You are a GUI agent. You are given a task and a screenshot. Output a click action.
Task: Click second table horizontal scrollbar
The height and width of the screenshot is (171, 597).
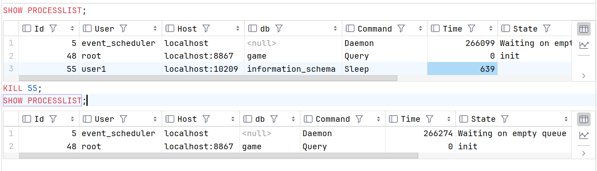(x=218, y=156)
